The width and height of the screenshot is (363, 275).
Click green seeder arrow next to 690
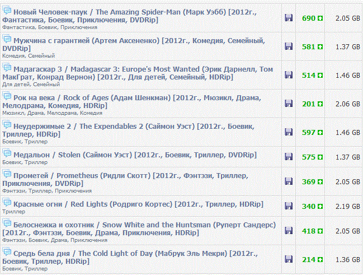(320, 18)
